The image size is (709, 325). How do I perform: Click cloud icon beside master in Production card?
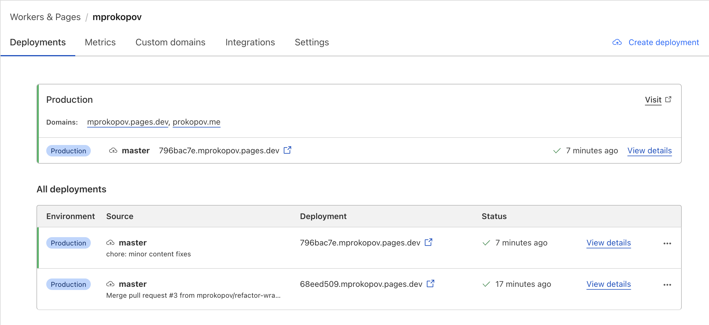(x=113, y=150)
